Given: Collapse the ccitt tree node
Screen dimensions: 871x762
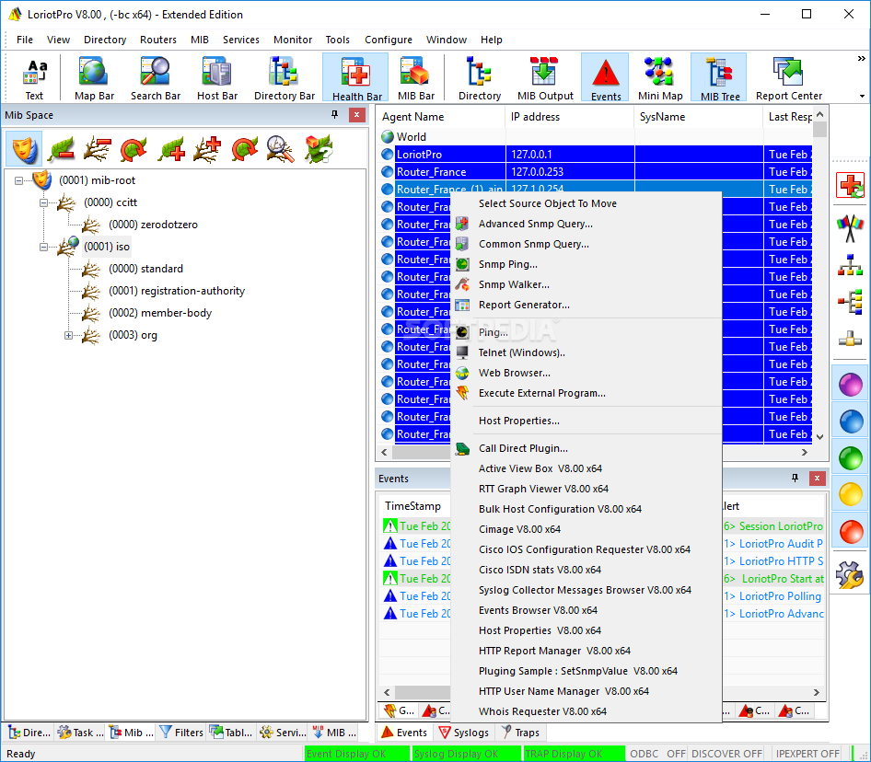Looking at the screenshot, I should pyautogui.click(x=43, y=202).
